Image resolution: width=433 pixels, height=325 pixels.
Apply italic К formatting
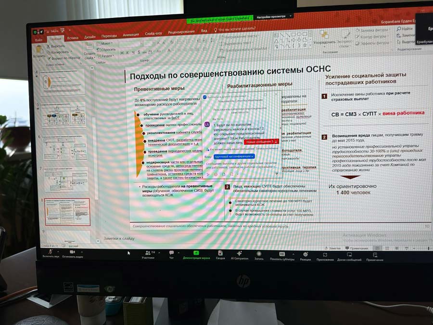[127, 52]
